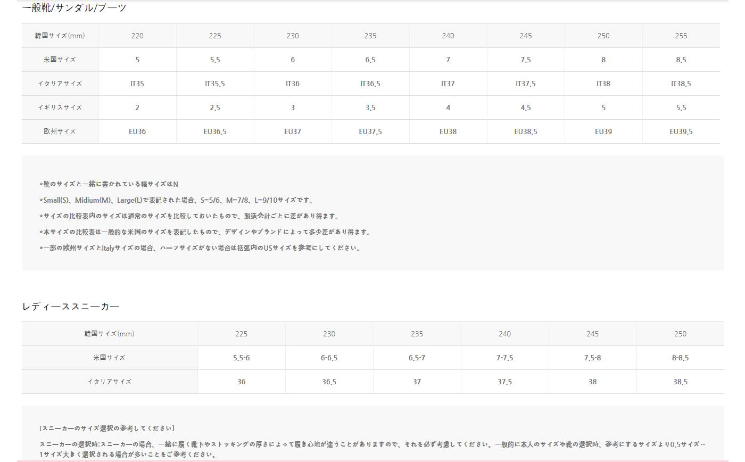Select the 欧州サイズ row header
745x462 pixels.
59,131
